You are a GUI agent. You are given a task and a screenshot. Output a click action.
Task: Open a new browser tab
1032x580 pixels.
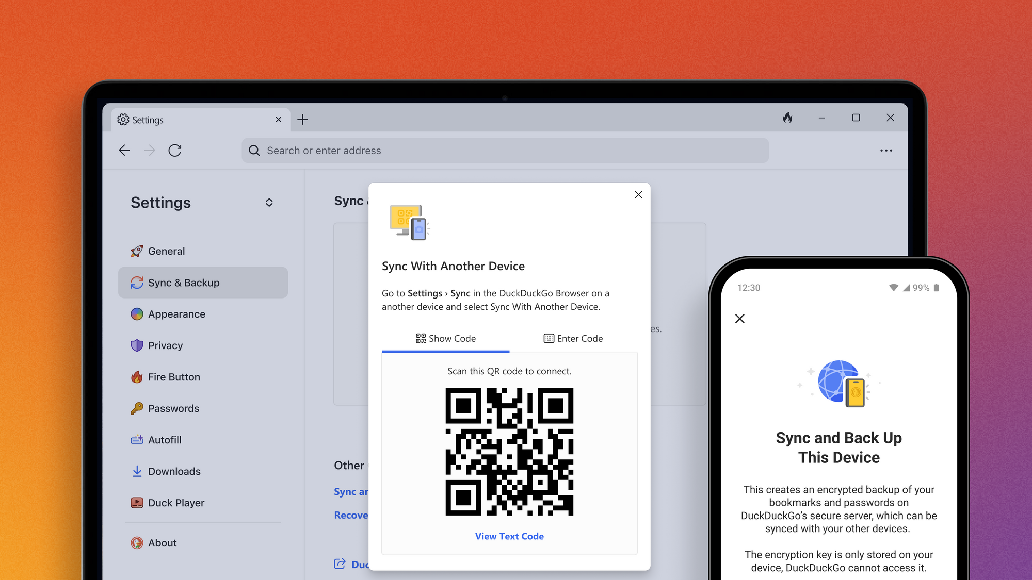[303, 119]
